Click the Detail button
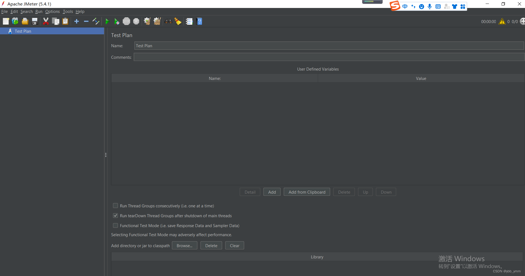Image resolution: width=525 pixels, height=276 pixels. pos(250,192)
